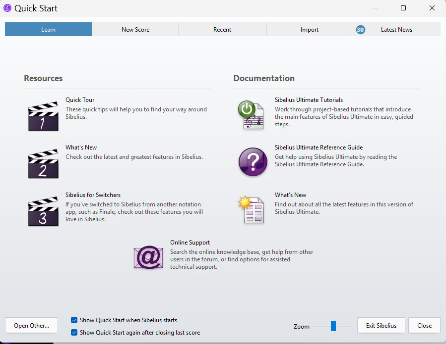Open the Online Support @ icon
This screenshot has width=446, height=344.
pos(148,257)
